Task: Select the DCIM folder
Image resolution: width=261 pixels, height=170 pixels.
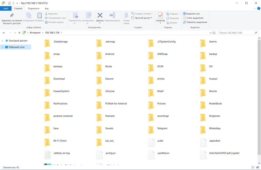Action: tap(151, 66)
